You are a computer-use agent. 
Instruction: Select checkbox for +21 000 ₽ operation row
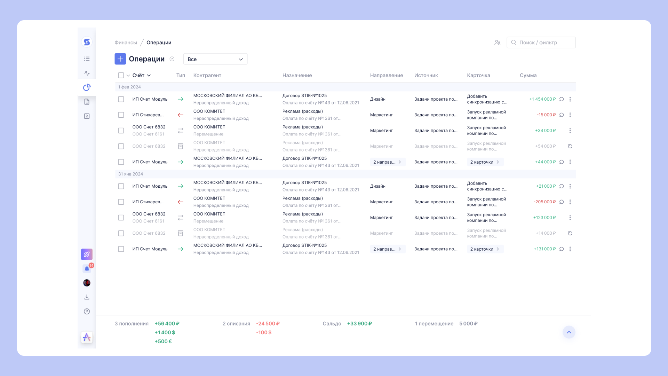pos(121,186)
